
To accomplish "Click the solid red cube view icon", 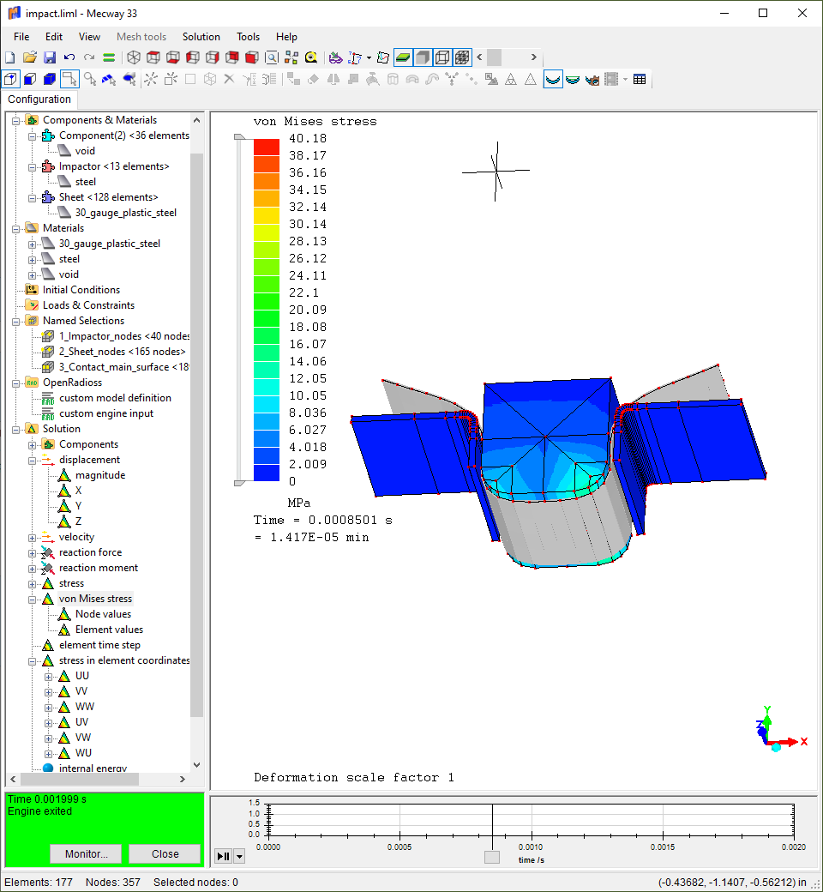I will (252, 57).
